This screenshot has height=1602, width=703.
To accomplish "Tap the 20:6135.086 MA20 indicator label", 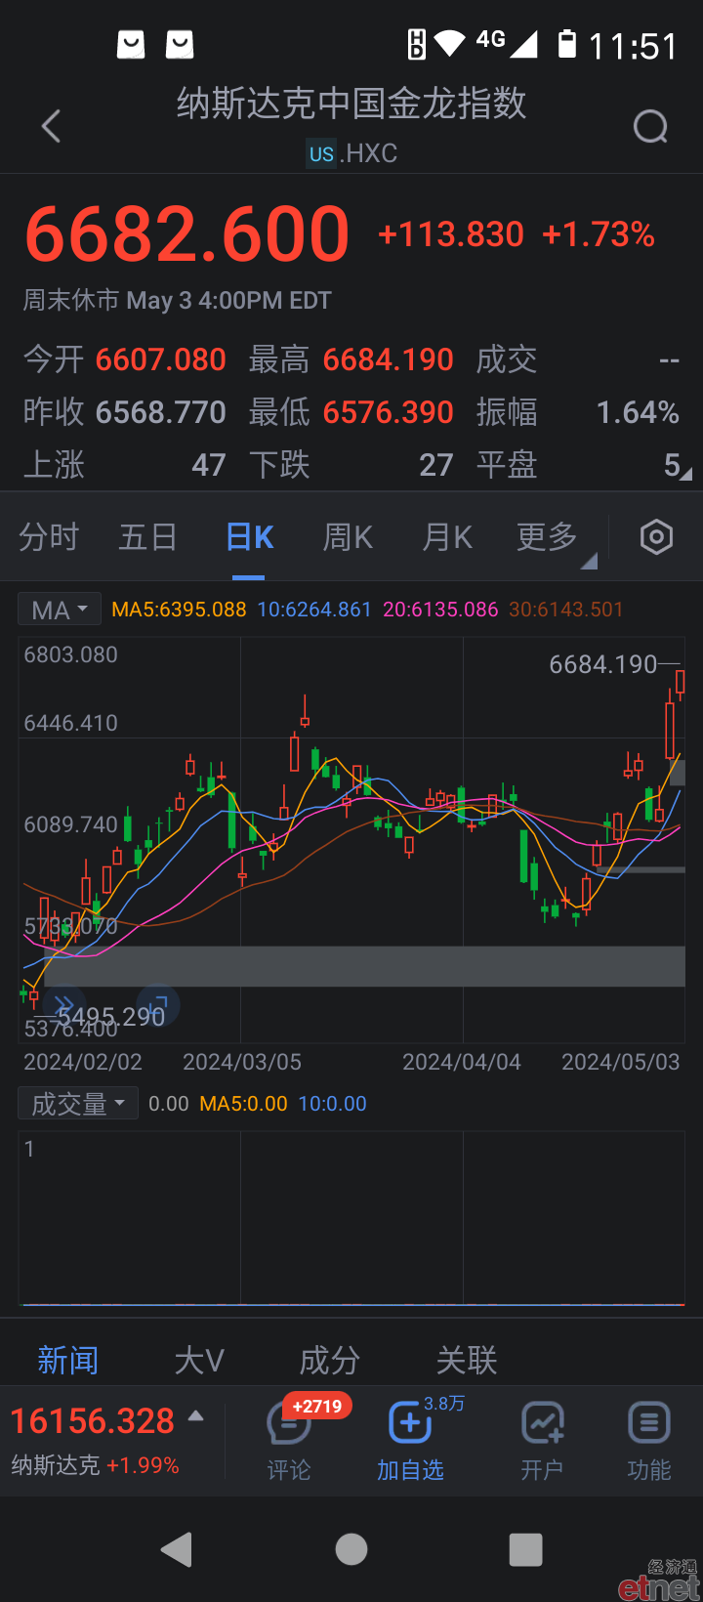I will 440,610.
